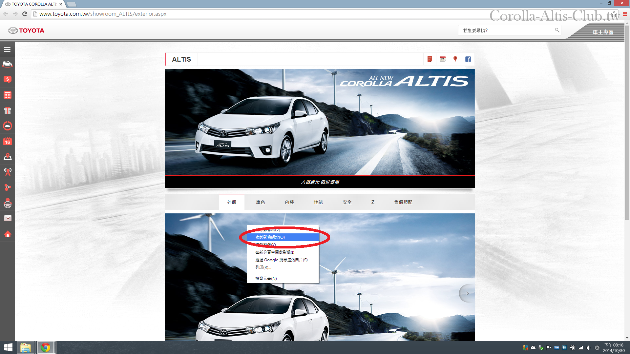Select the Z tab

point(373,202)
